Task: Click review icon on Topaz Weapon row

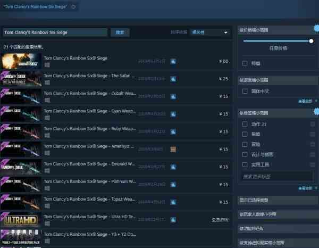Action: coord(173,202)
